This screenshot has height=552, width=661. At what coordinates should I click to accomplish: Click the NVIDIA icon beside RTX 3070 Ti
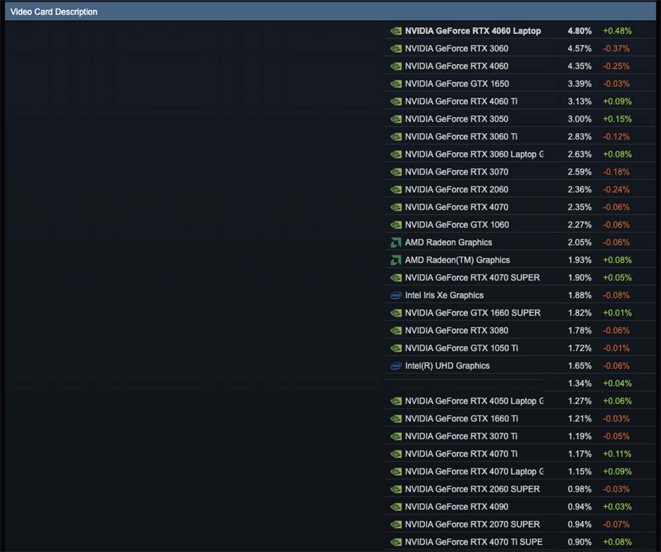click(x=396, y=436)
